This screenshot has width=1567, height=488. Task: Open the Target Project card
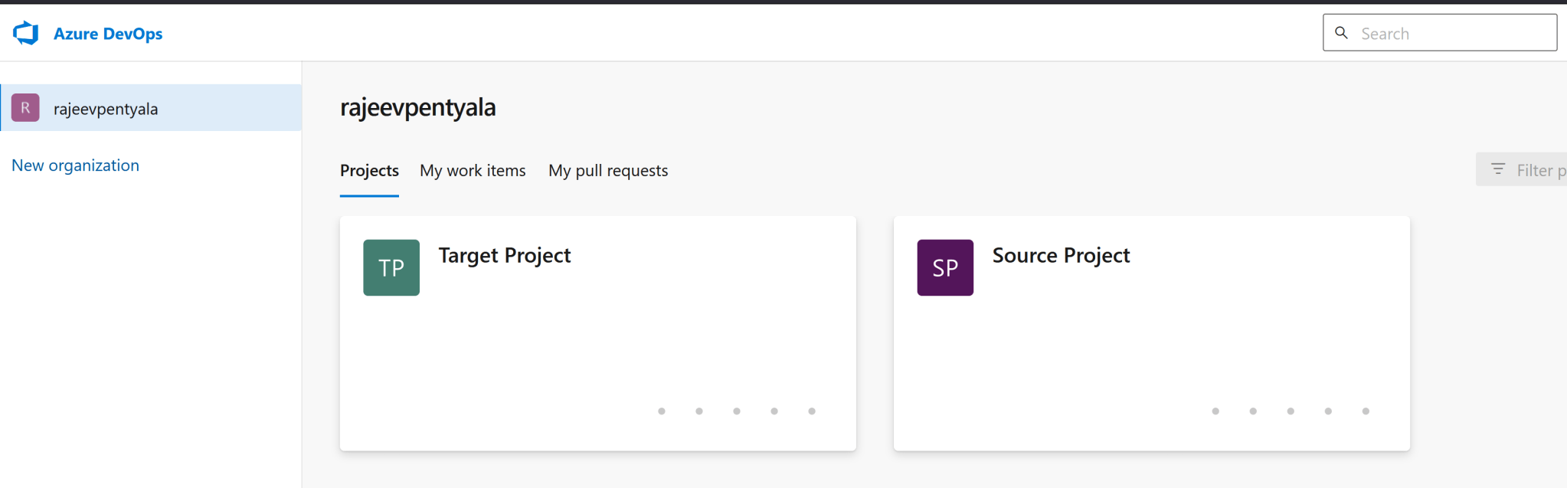597,332
